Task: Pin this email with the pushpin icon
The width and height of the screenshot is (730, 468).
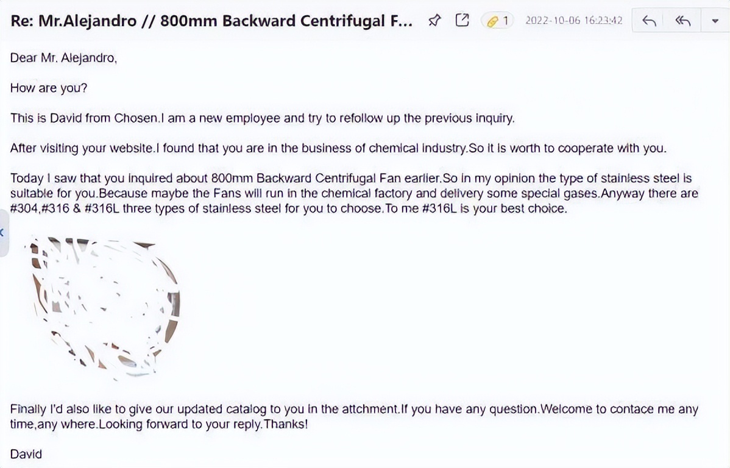Action: (434, 21)
